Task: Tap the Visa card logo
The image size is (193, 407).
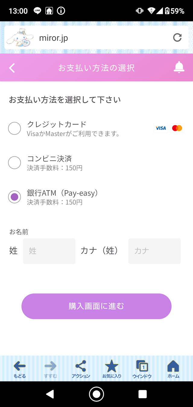Action: 161,128
